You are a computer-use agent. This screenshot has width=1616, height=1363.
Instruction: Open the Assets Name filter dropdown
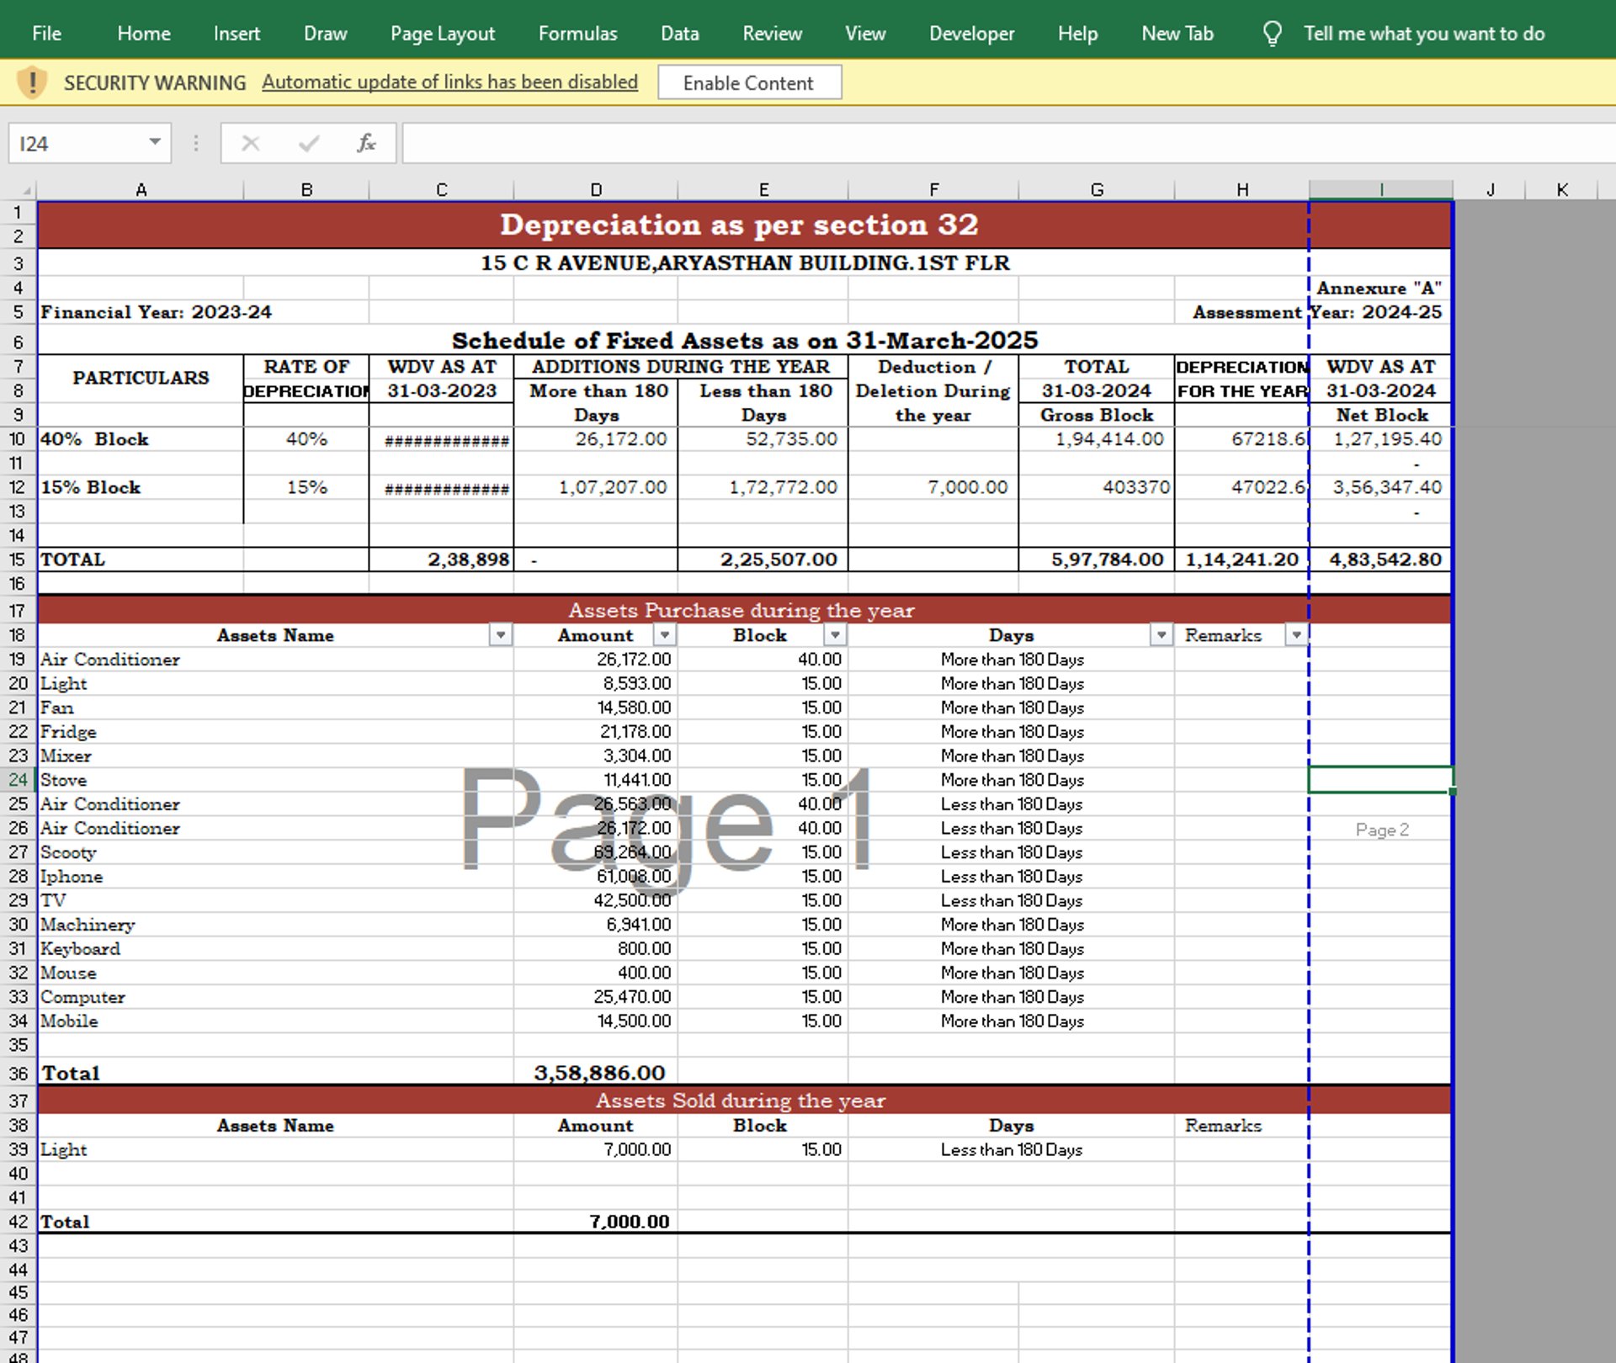point(501,635)
